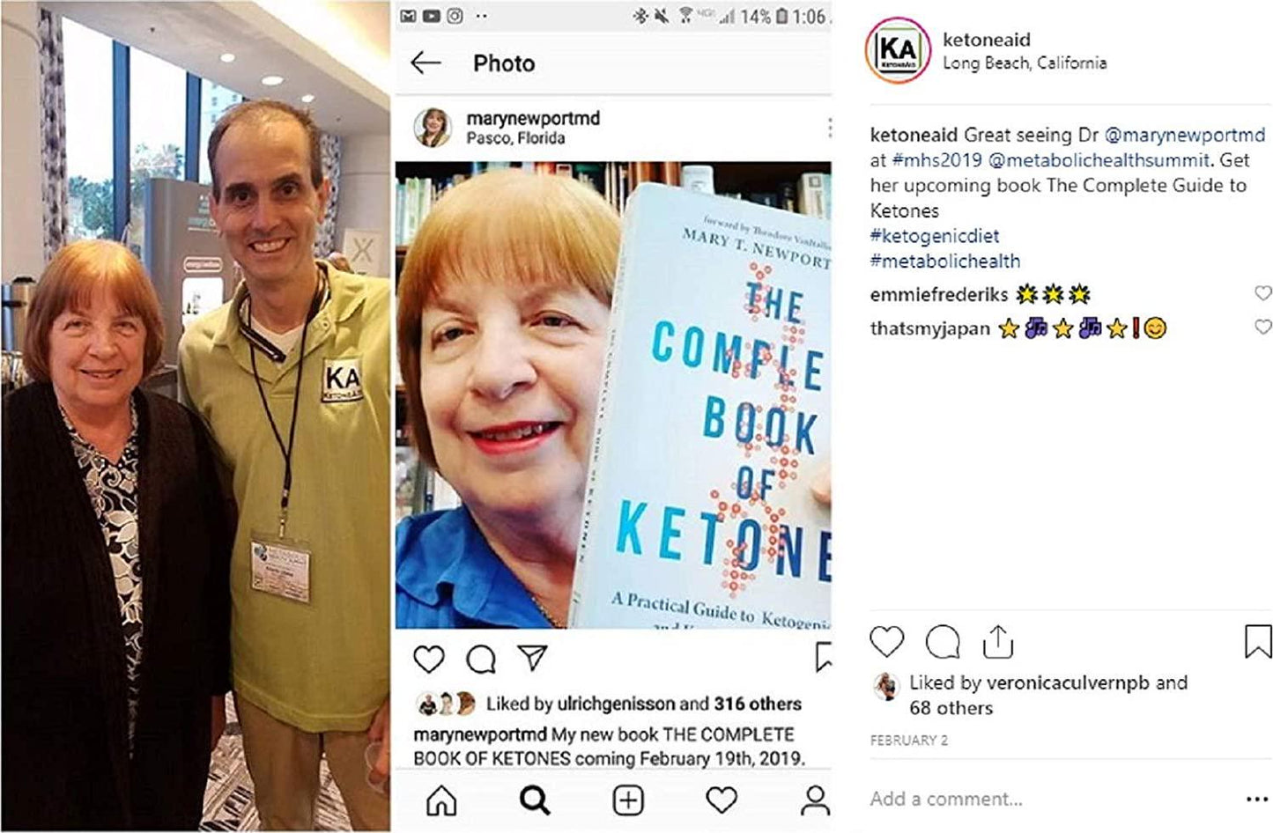Share book post via paper plane icon
Screen dimensions: 1273x833
tap(532, 658)
